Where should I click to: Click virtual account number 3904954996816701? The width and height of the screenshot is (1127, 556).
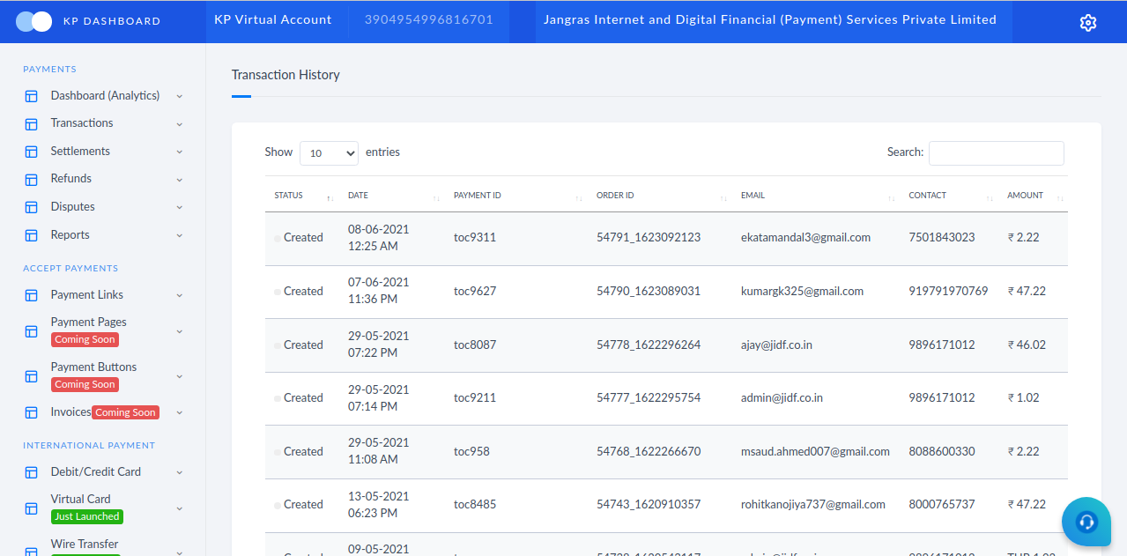click(428, 19)
